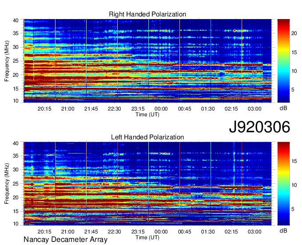Click the "5" value on the upper dB color bar

pos(293,90)
